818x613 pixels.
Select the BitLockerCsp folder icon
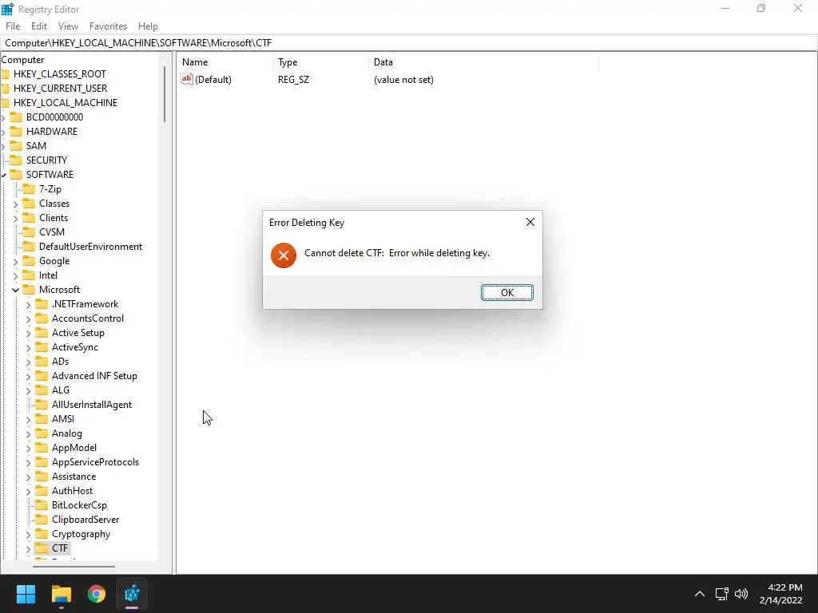(42, 505)
